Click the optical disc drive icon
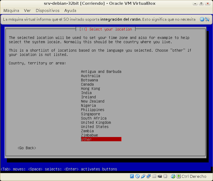The image size is (213, 181). 137,176
